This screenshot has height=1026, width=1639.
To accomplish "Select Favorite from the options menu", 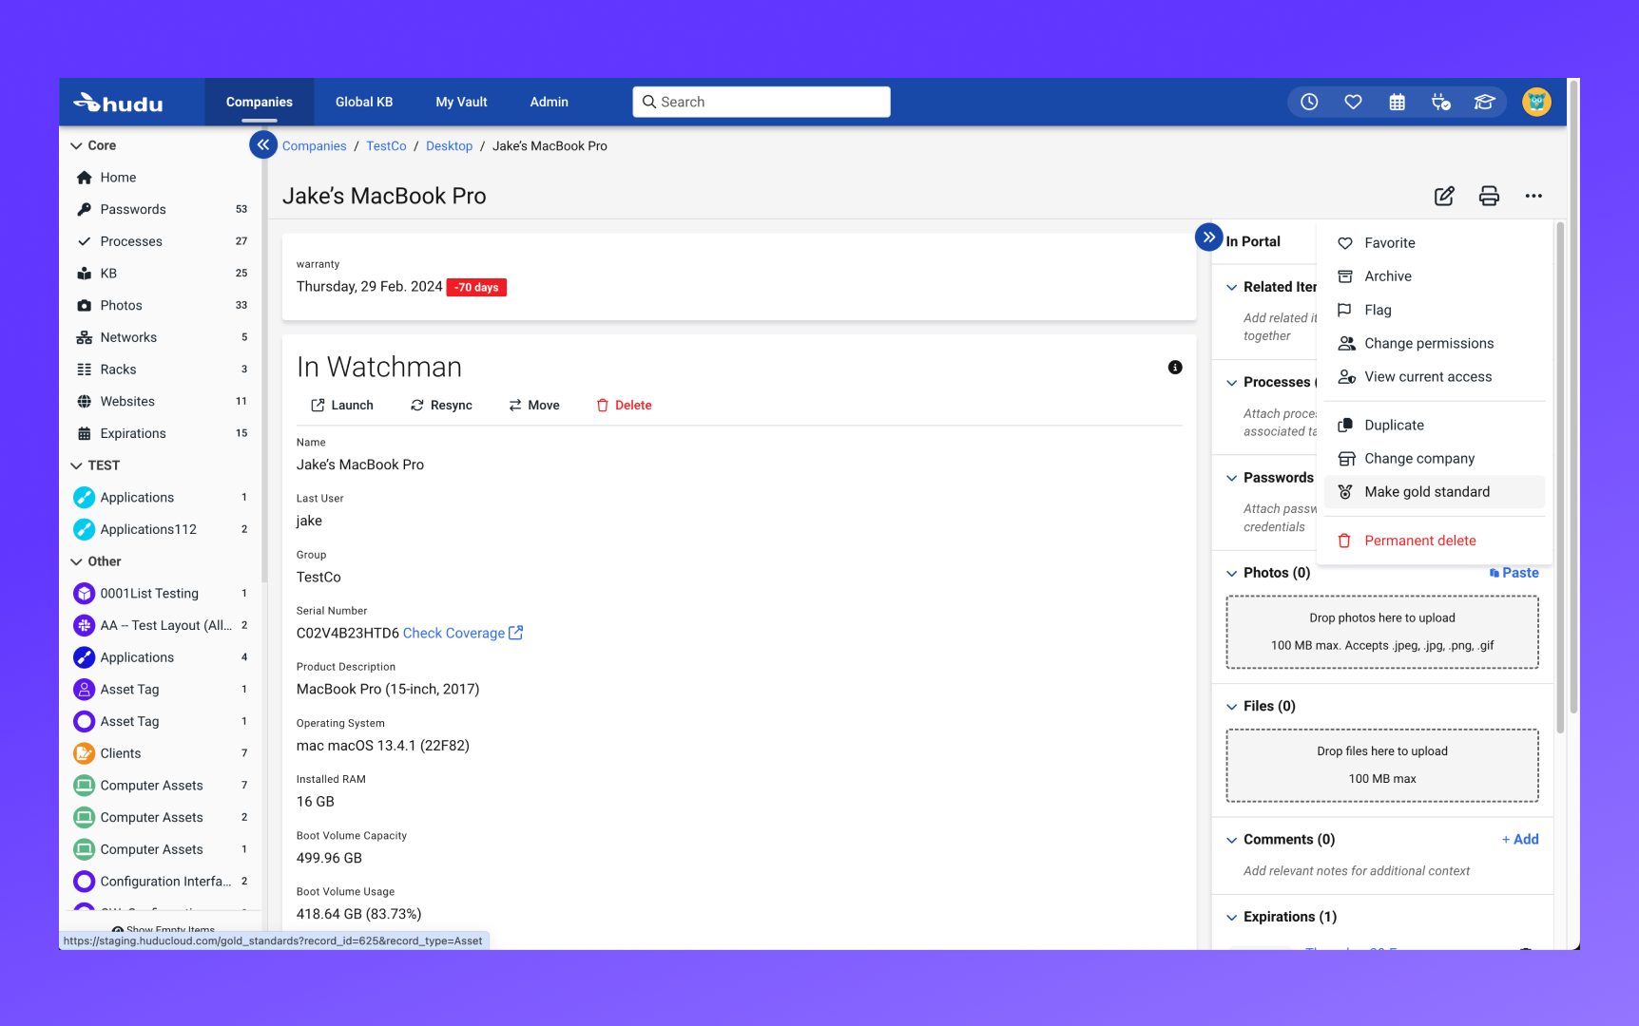I will pos(1434,243).
